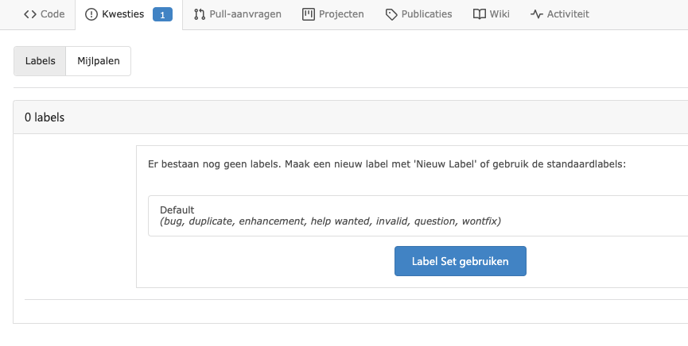Click the '0 labels' header text
The image size is (688, 346).
45,117
